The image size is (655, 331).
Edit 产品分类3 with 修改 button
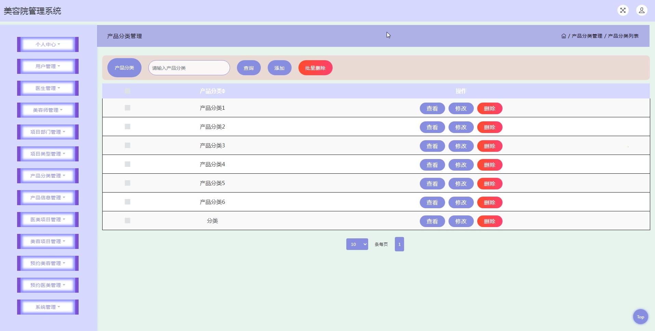pyautogui.click(x=461, y=146)
